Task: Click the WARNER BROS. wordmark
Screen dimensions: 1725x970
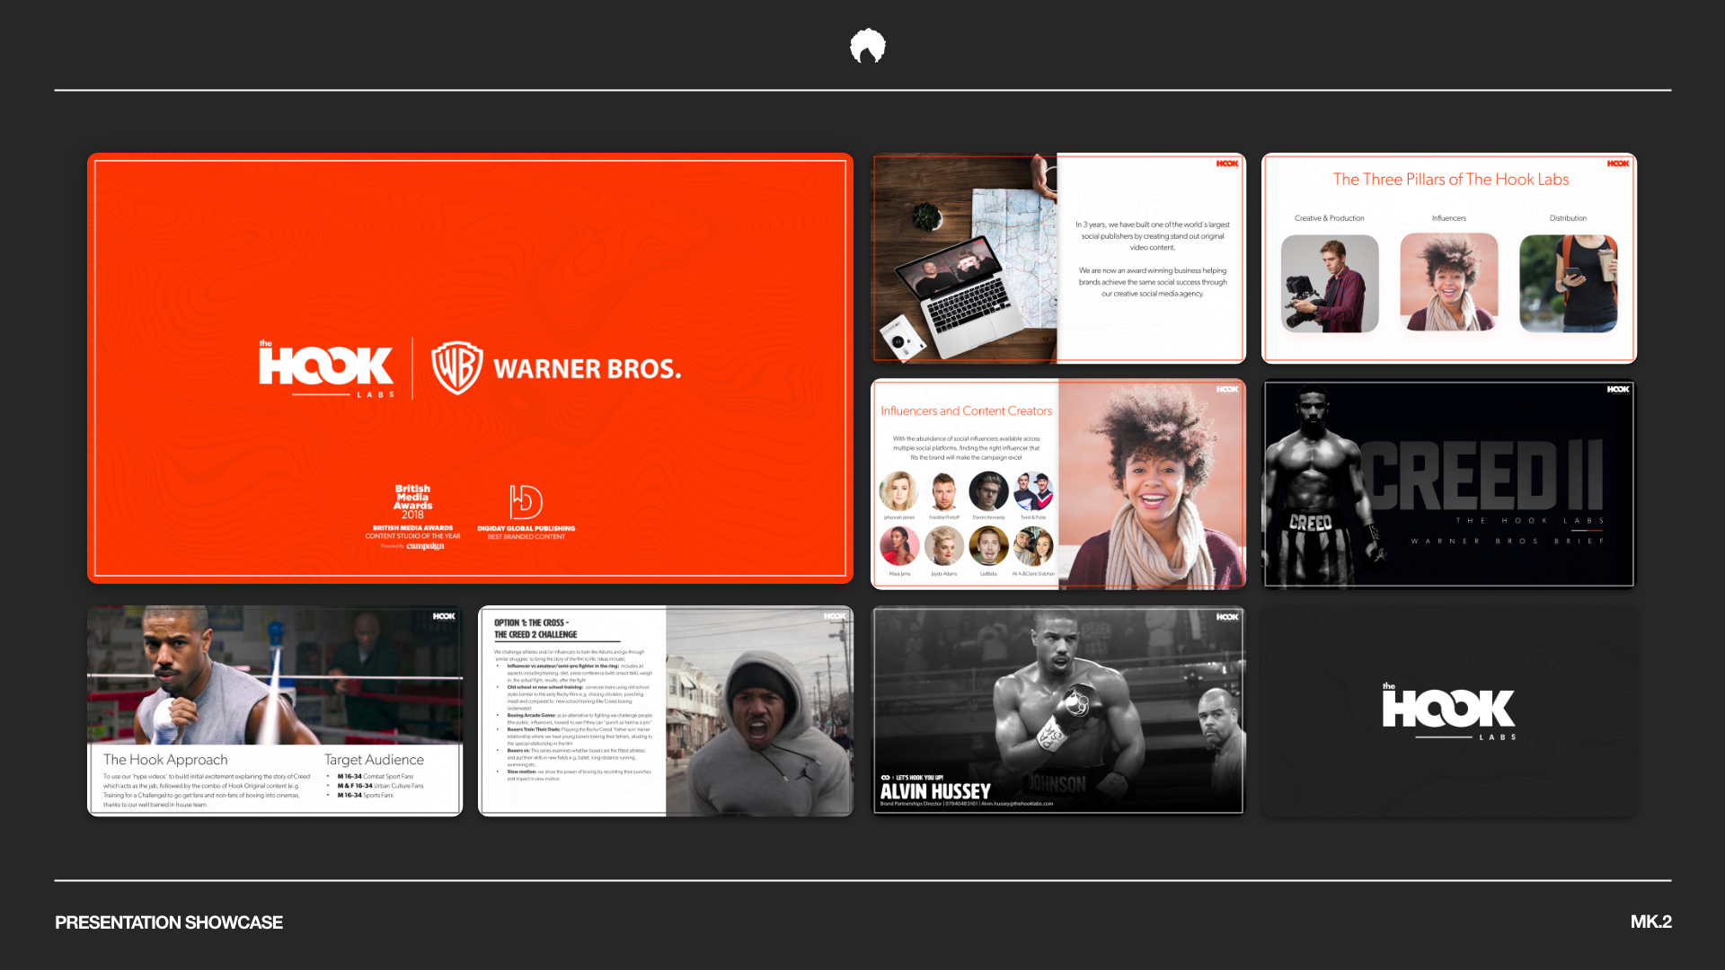Action: tap(587, 369)
